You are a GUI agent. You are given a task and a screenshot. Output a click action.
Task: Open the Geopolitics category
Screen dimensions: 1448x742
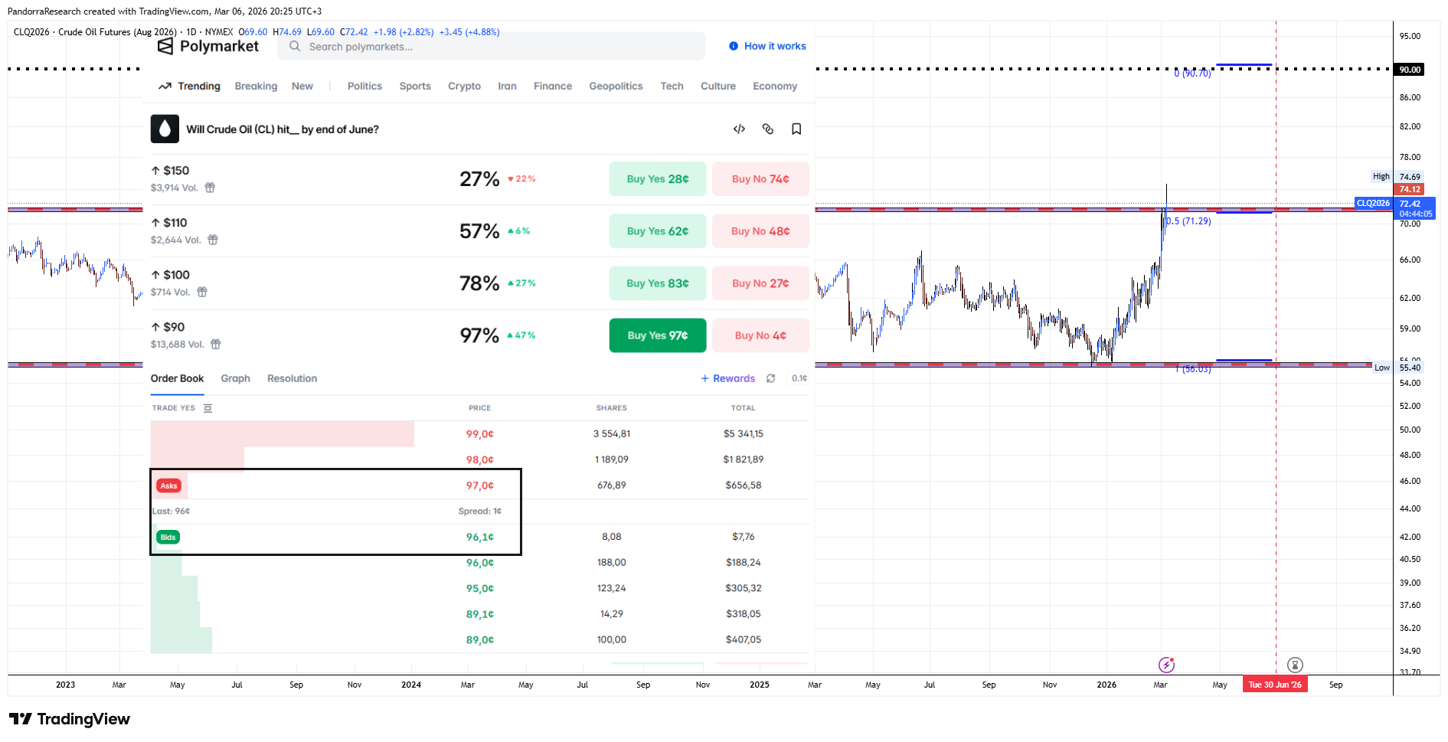coord(616,87)
